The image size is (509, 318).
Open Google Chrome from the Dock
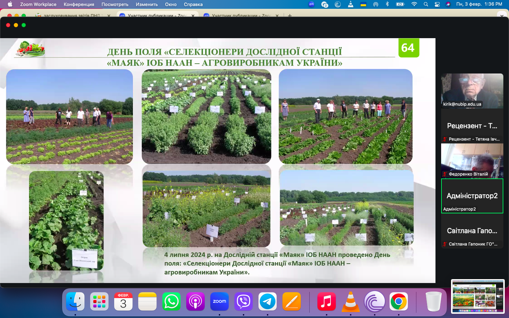point(399,301)
